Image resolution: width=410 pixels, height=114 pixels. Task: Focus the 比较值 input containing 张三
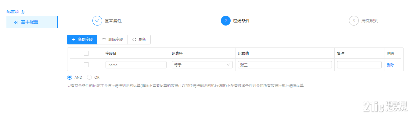(285, 65)
